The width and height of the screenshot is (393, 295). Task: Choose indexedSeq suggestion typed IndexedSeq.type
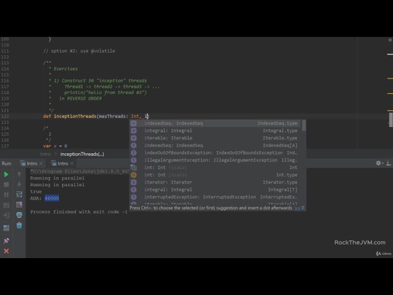pos(216,123)
